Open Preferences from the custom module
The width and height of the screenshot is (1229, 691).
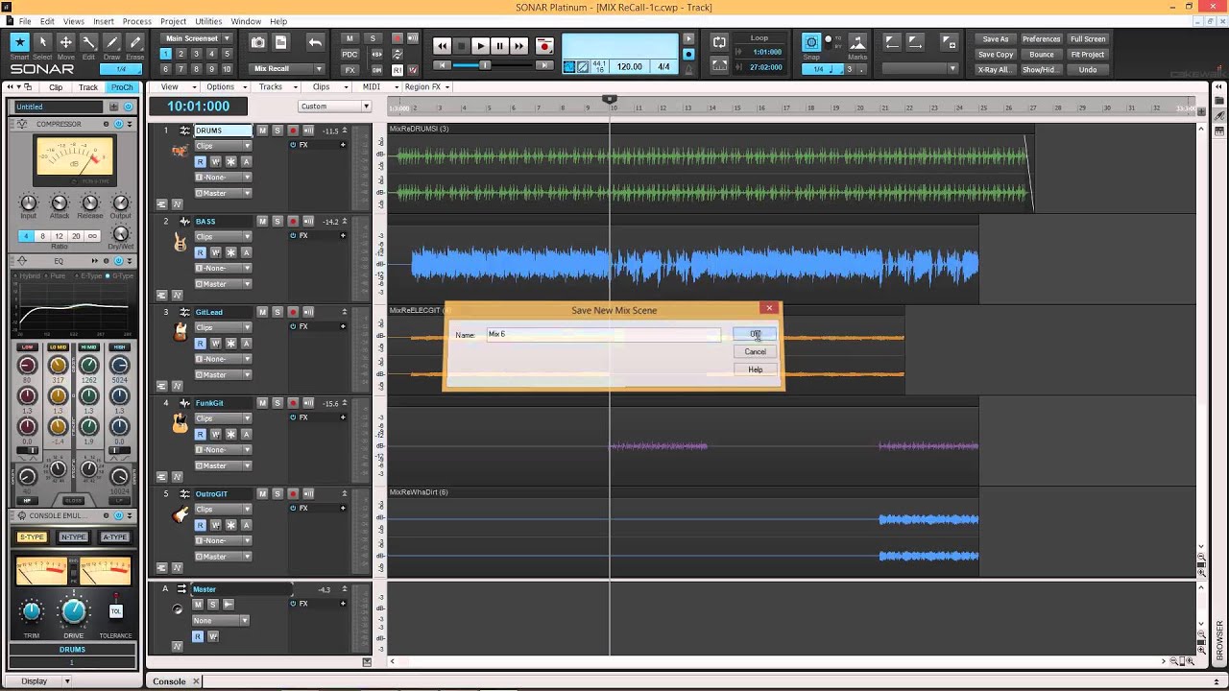coord(1041,39)
